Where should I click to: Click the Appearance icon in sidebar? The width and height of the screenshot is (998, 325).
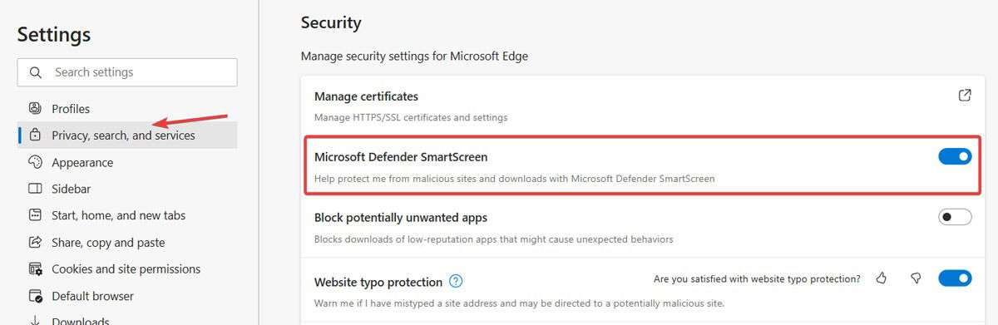[x=35, y=162]
